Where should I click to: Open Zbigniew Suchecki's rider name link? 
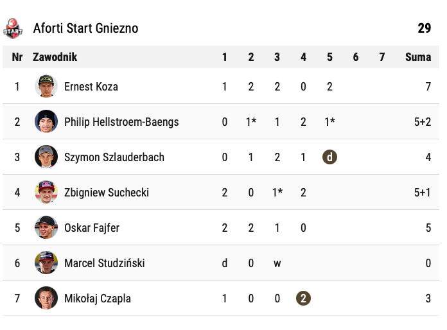click(105, 193)
